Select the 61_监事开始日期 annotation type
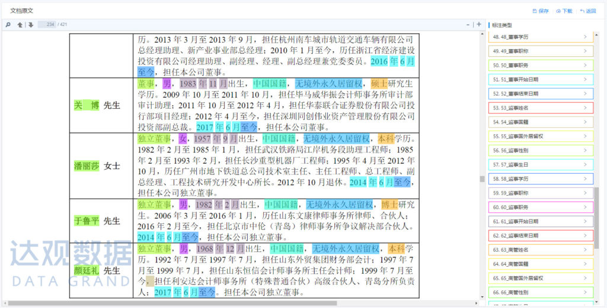 (541, 222)
